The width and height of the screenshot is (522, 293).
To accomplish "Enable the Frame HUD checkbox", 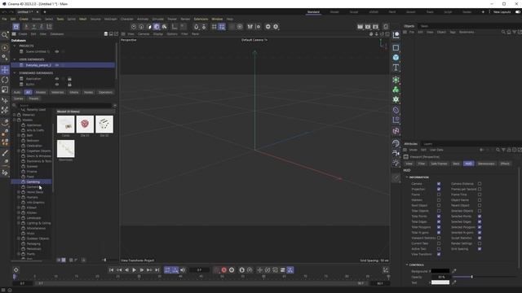I will pyautogui.click(x=439, y=195).
